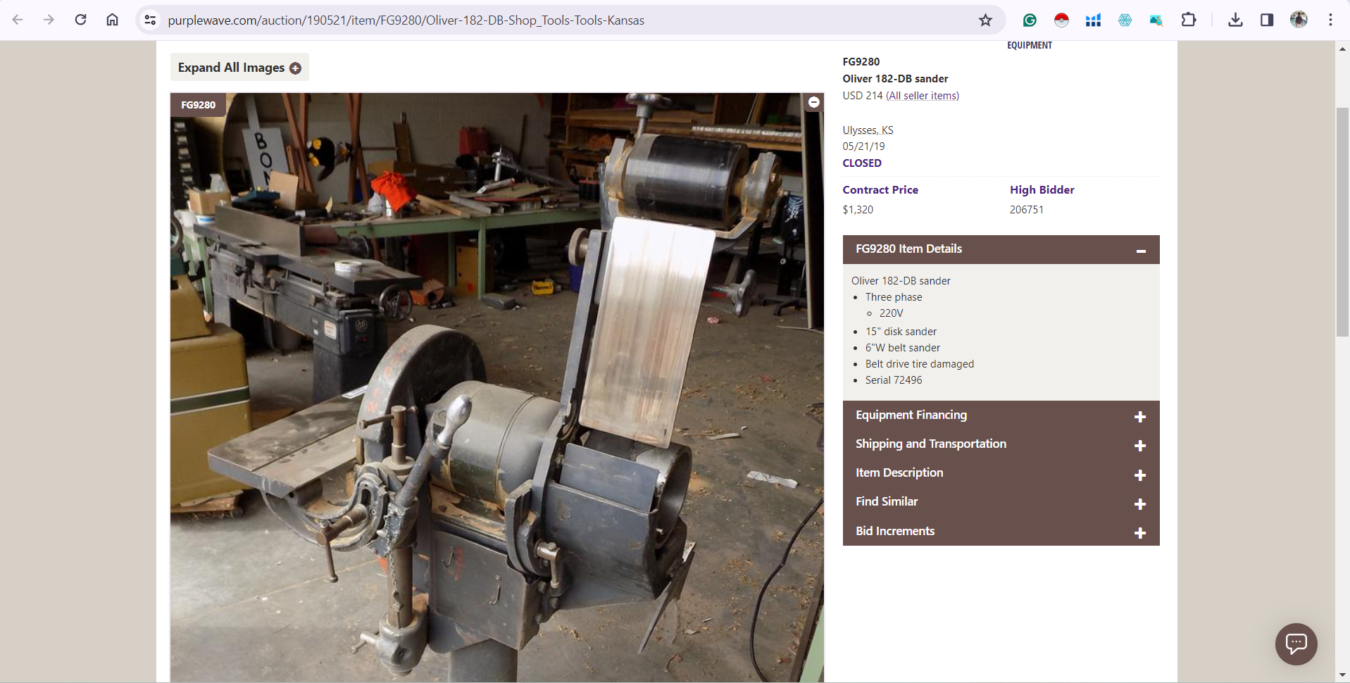The height and width of the screenshot is (683, 1350).
Task: Click scrollbar down arrow
Action: pyautogui.click(x=1342, y=675)
